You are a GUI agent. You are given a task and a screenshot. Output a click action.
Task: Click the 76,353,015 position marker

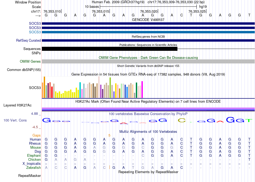[101, 11]
